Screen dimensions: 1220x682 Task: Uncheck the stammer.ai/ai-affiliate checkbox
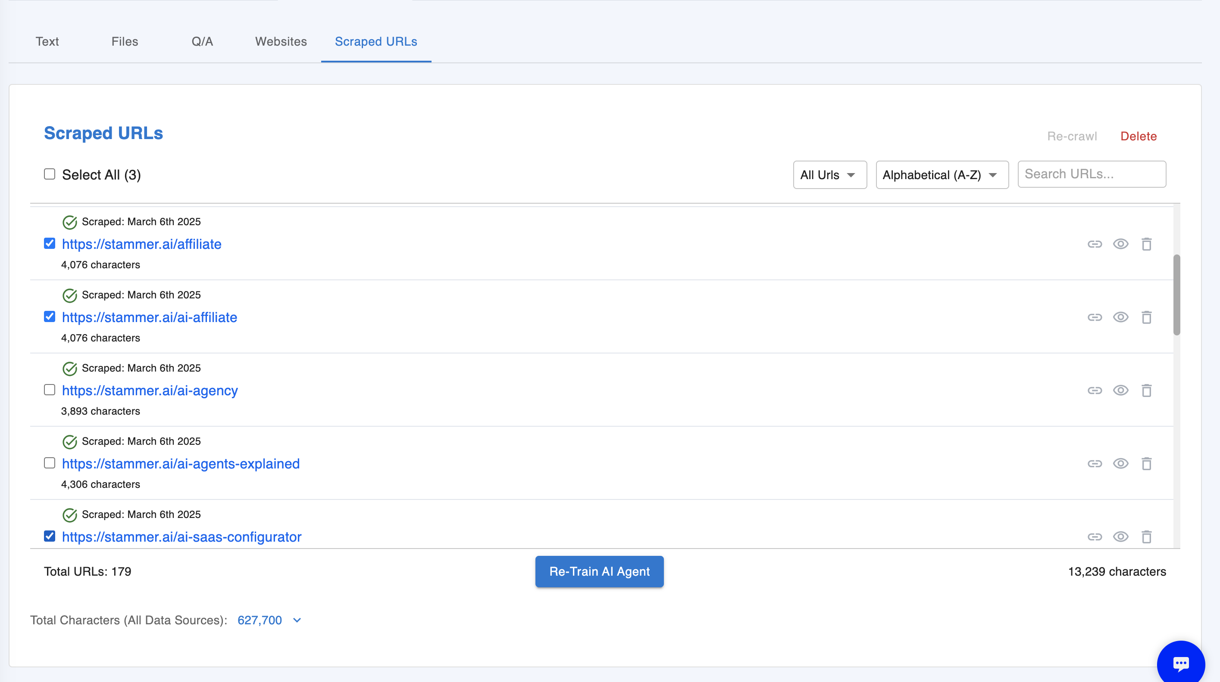pyautogui.click(x=49, y=317)
